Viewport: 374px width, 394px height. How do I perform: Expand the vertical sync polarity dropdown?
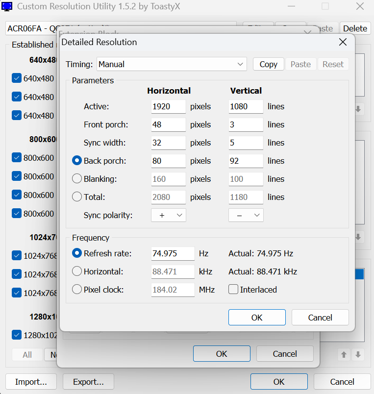pos(246,215)
